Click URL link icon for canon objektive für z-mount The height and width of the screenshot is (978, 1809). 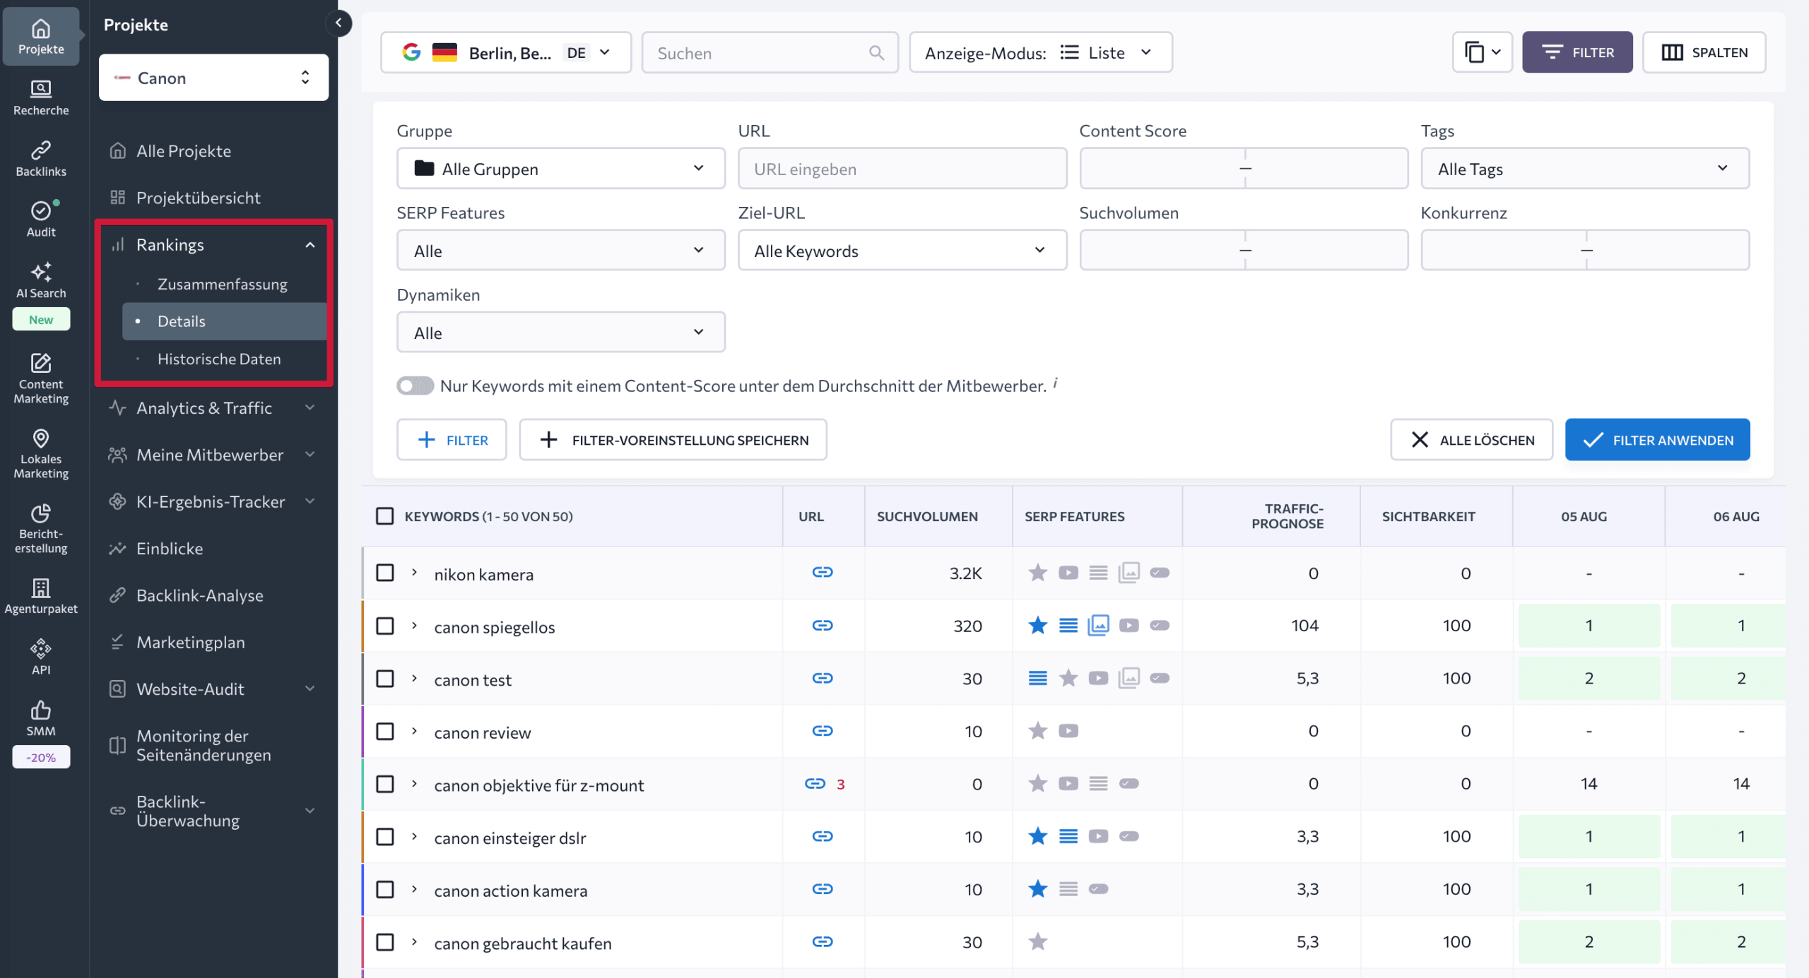(815, 784)
